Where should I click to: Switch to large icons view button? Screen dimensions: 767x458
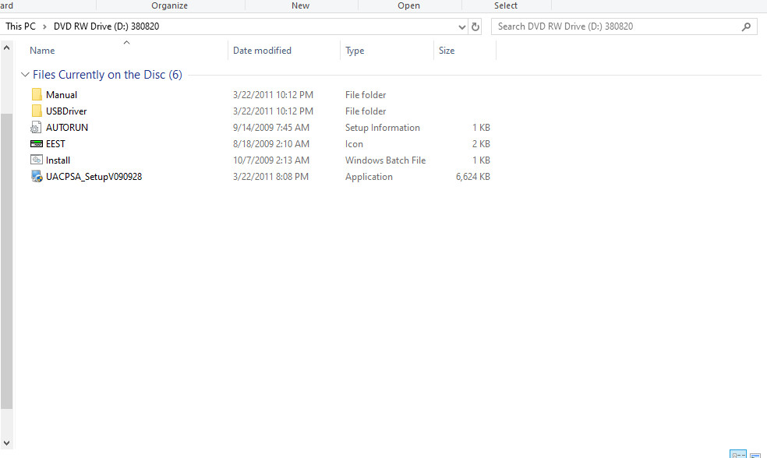[755, 455]
